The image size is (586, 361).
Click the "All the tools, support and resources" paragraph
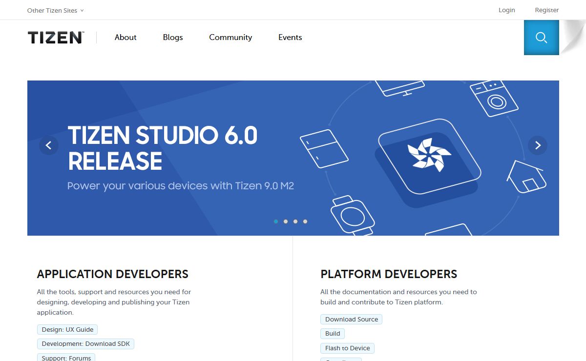click(x=114, y=302)
